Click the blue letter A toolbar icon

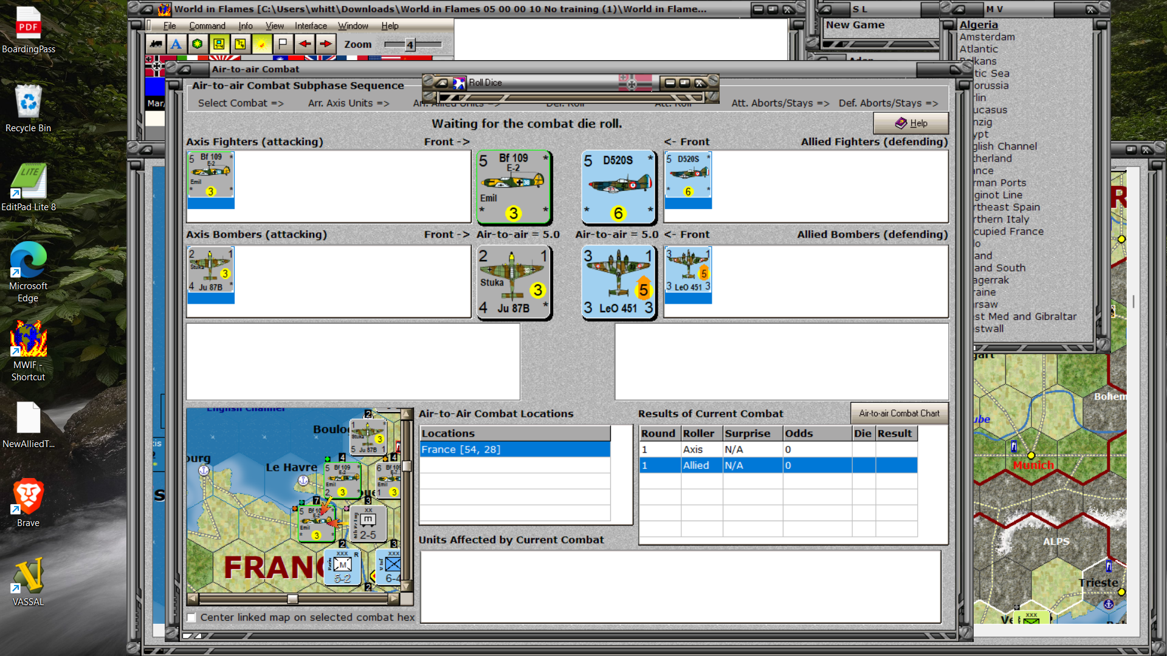click(176, 44)
